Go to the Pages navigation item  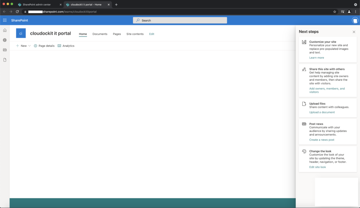point(117,34)
